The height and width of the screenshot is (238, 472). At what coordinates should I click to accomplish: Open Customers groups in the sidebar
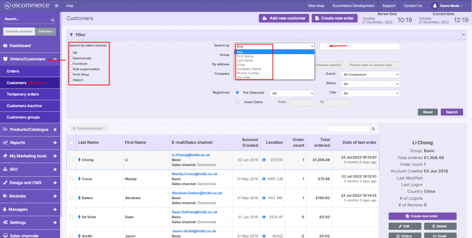23,117
